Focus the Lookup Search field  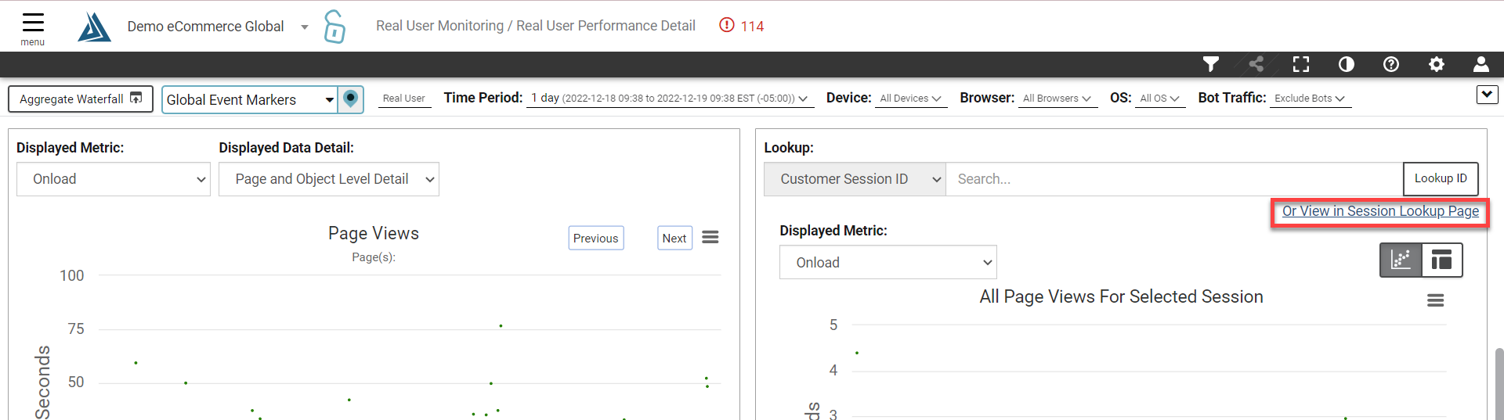pyautogui.click(x=1174, y=179)
